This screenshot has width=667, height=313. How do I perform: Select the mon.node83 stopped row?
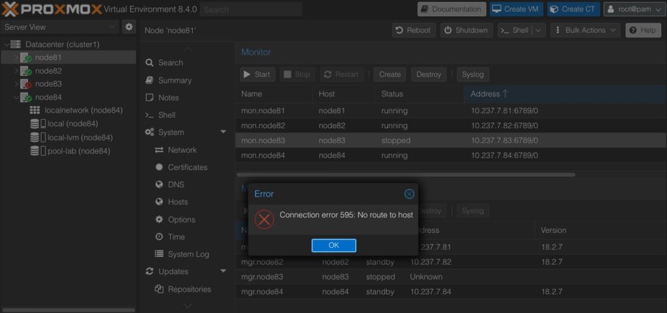451,141
